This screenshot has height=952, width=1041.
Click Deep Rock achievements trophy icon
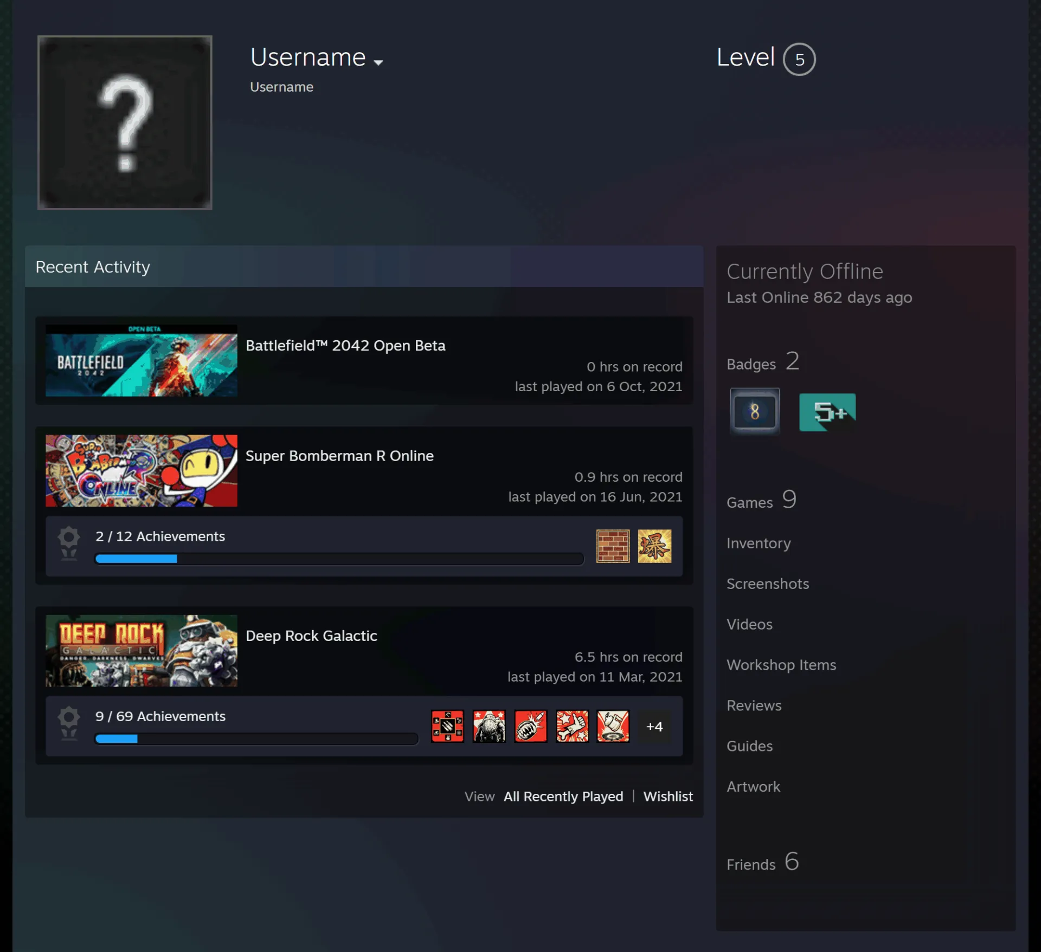pyautogui.click(x=69, y=724)
